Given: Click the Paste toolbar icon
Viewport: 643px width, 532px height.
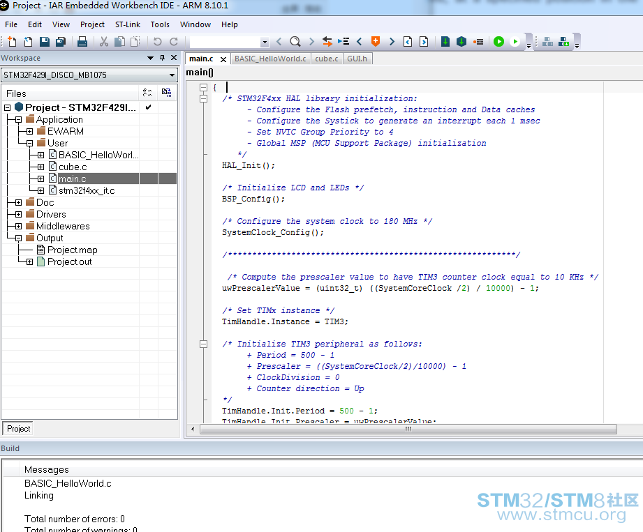Looking at the screenshot, I should pos(135,42).
